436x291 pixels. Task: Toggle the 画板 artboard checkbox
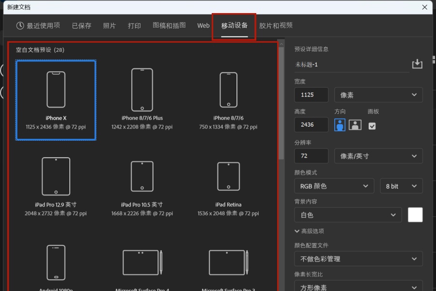click(372, 126)
